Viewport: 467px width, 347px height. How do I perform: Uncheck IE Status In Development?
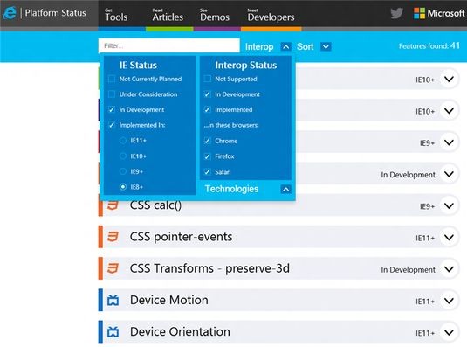point(112,110)
